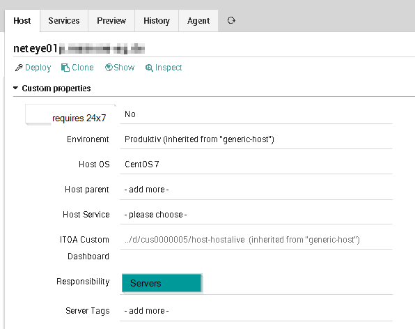Click the Inspect magnifier icon

149,68
